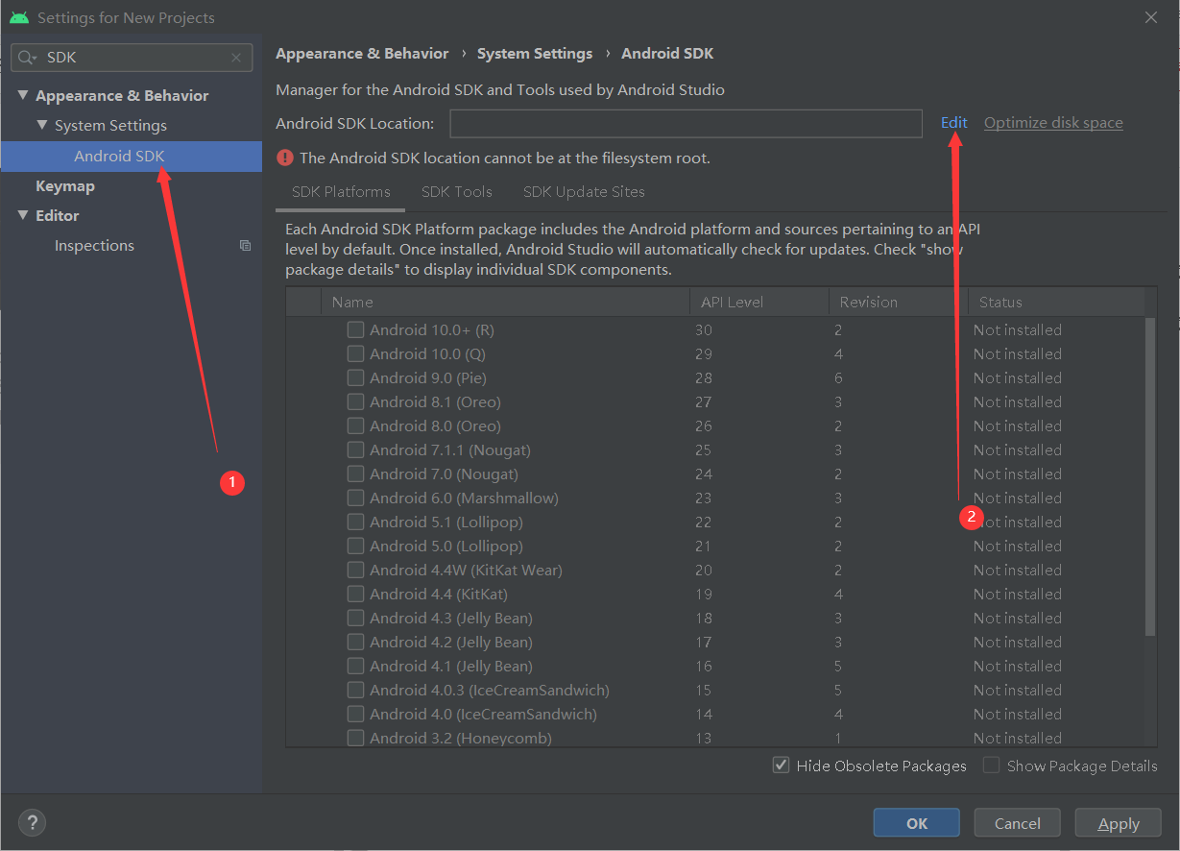Viewport: 1180px width, 851px height.
Task: Click Optimize disk space link
Action: tap(1053, 122)
